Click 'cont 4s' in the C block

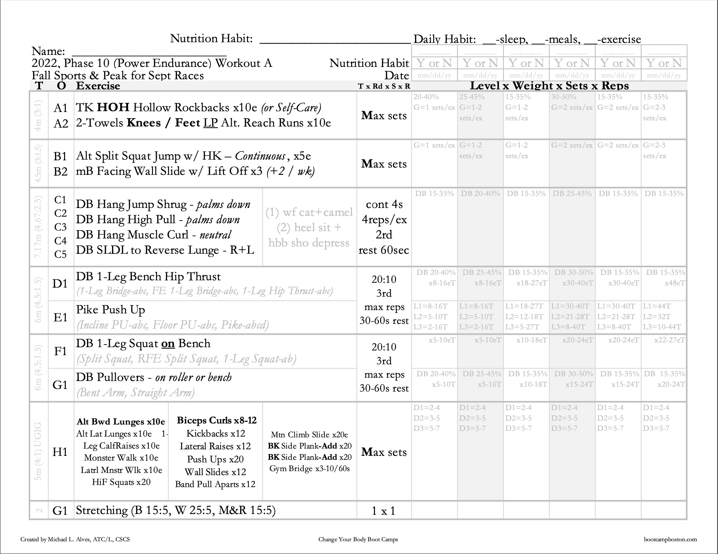tap(384, 204)
